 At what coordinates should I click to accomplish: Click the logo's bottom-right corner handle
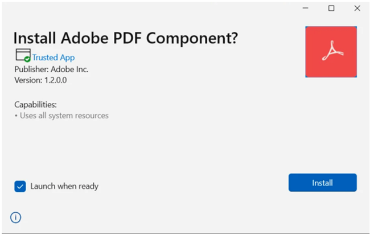356,76
